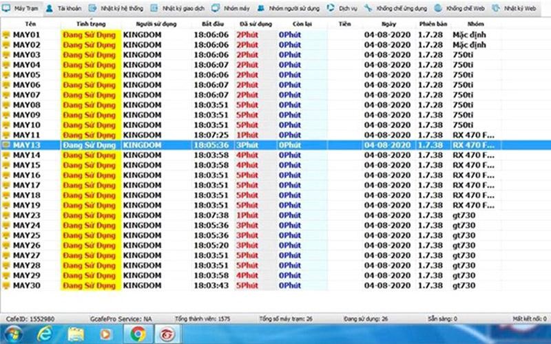This screenshot has height=344, width=551.
Task: Click the monitor icon of MAY06
Action: coord(6,85)
